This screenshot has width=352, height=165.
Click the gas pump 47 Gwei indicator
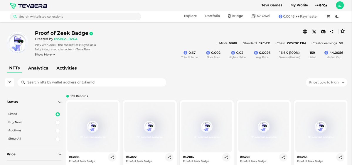(x=261, y=16)
